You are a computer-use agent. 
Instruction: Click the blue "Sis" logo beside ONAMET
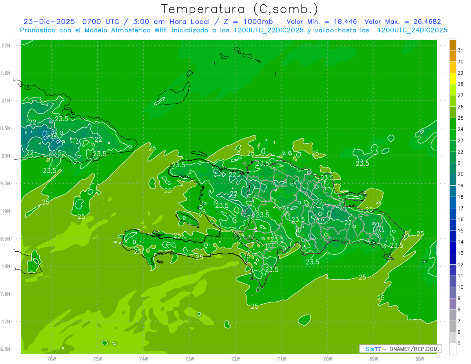(369, 349)
